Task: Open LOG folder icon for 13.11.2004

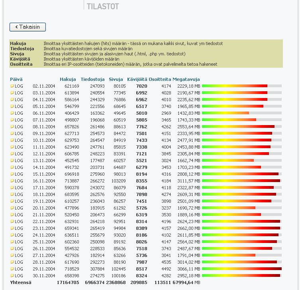Action: coord(12,161)
